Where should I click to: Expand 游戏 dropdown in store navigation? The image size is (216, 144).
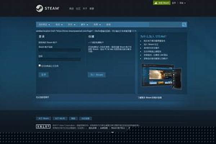[x=59, y=24]
